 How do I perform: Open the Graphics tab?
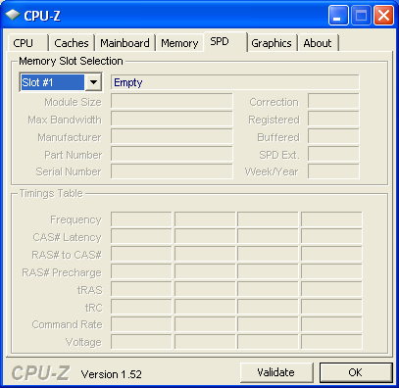pyautogui.click(x=272, y=43)
